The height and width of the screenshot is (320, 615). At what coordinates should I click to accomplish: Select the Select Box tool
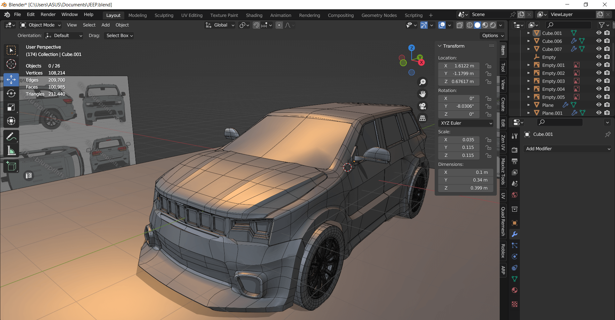[11, 50]
